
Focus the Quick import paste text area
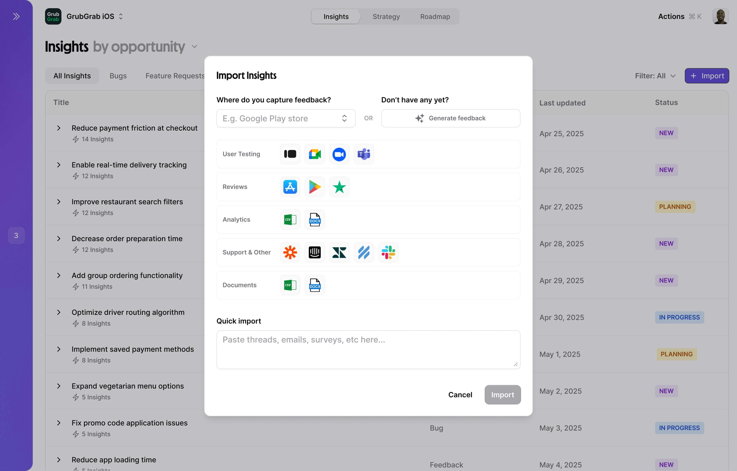(368, 349)
